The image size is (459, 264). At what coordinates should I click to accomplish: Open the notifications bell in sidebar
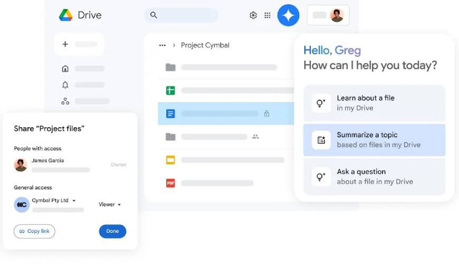tap(65, 85)
